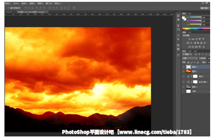Hide the 图层 3 layer
The width and height of the screenshot is (212, 139).
click(x=183, y=67)
